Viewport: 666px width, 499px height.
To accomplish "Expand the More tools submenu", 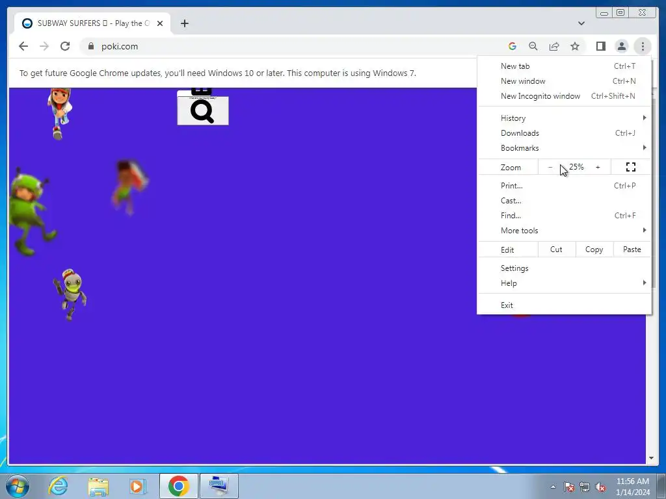I will 564,230.
